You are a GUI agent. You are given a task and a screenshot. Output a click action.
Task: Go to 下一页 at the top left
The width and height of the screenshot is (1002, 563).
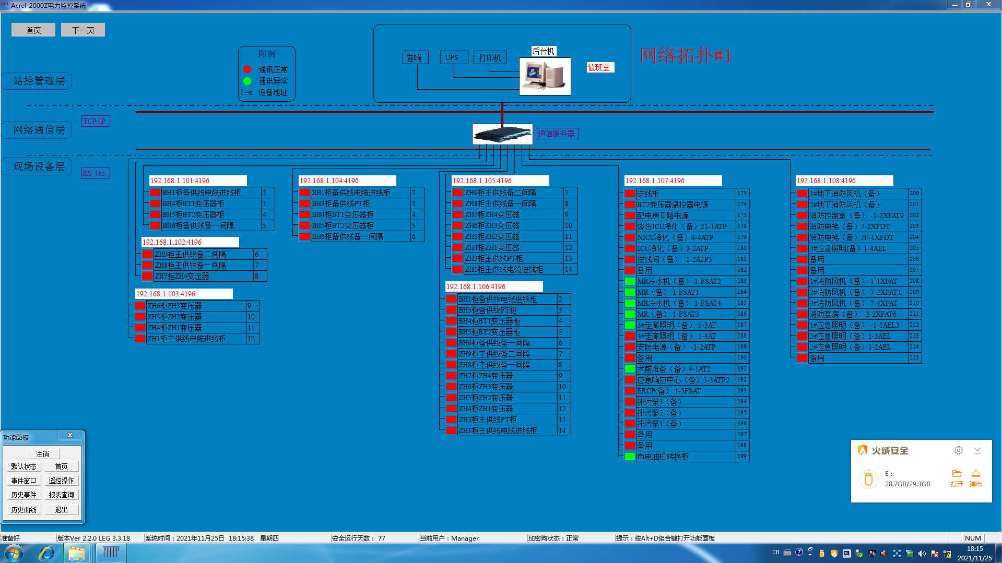click(83, 30)
